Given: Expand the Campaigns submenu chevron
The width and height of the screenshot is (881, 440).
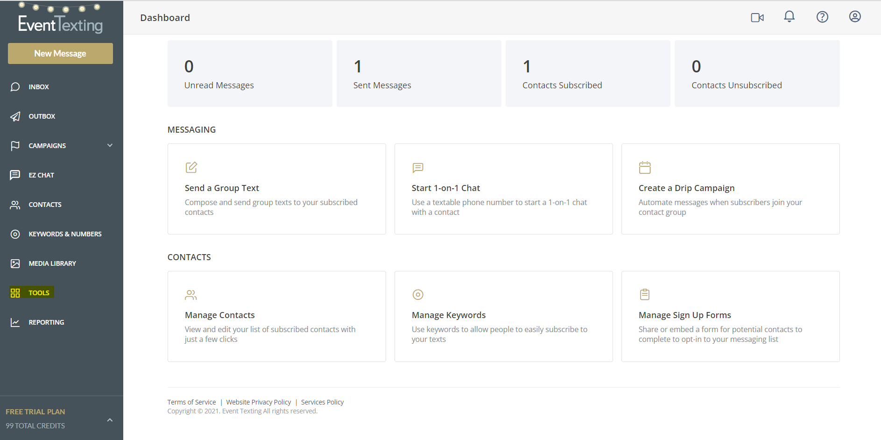Looking at the screenshot, I should [110, 145].
